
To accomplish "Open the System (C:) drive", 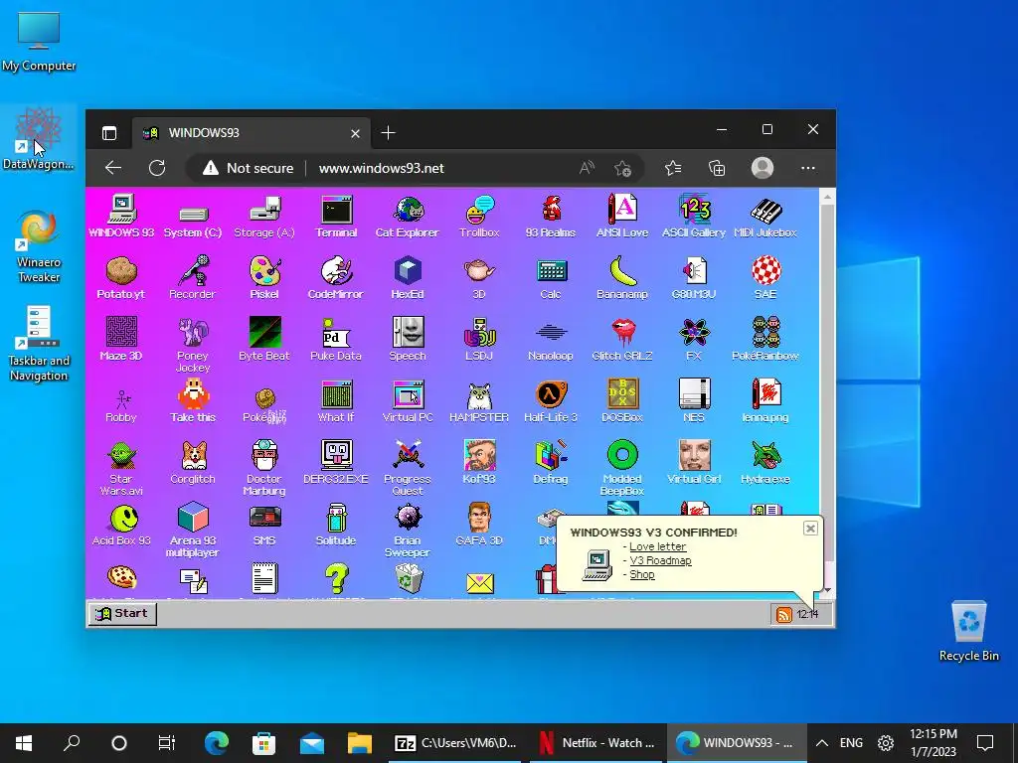I will tap(193, 221).
